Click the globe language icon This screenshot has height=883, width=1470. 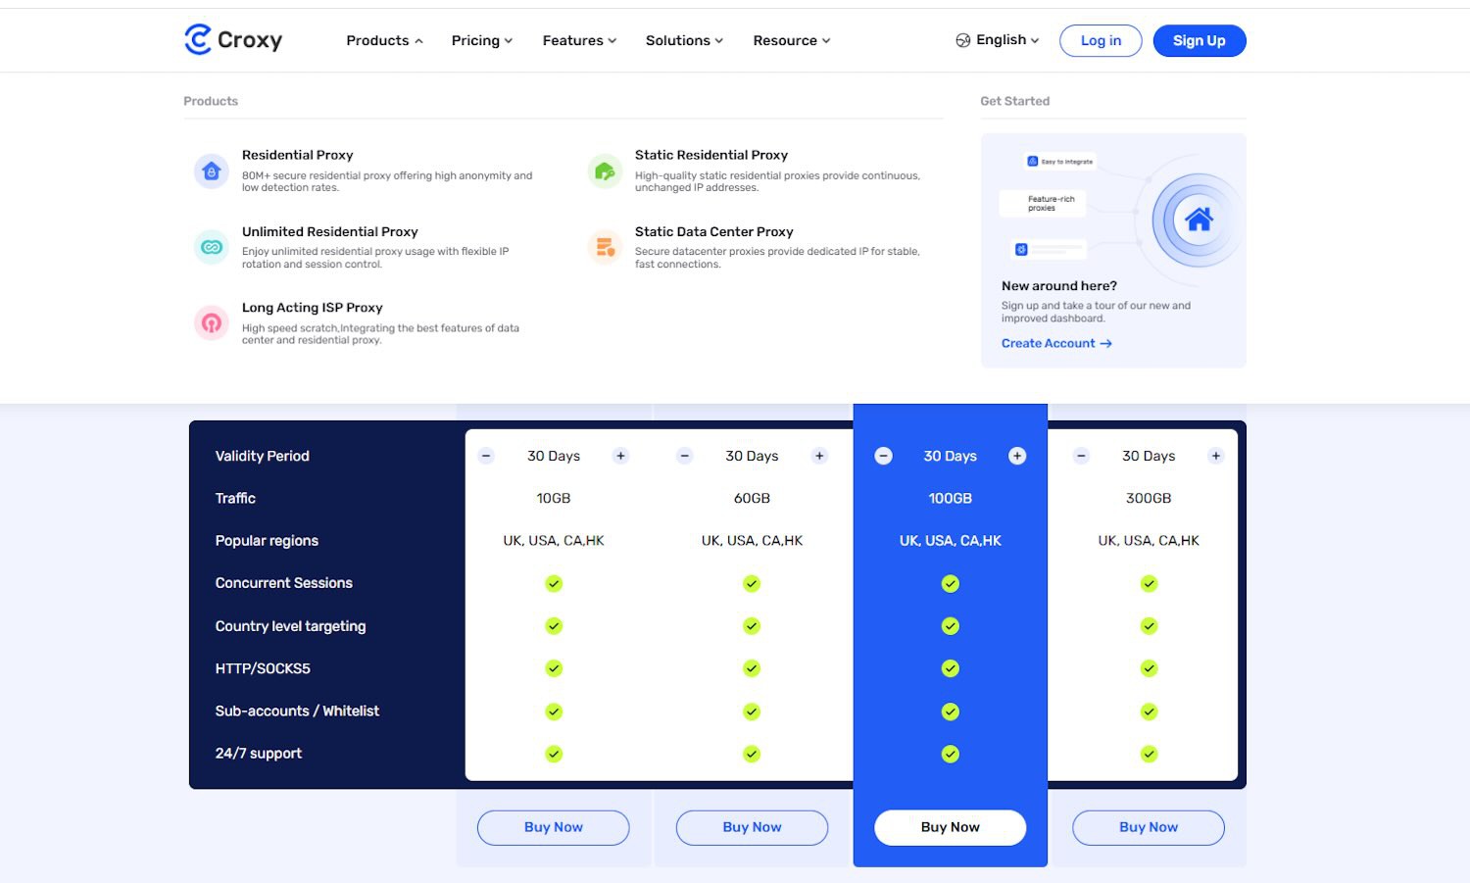click(963, 40)
